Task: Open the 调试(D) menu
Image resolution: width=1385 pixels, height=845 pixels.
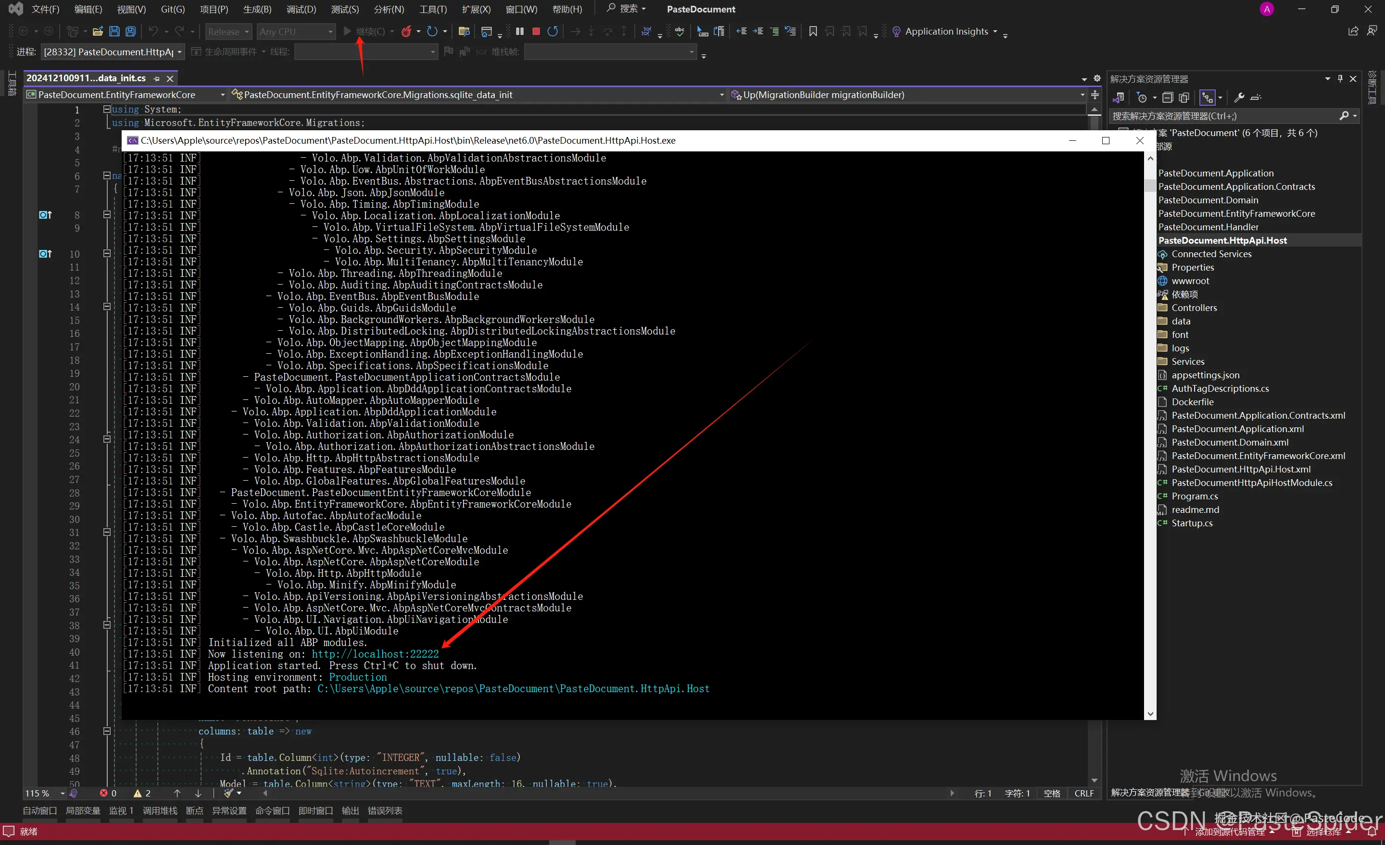Action: coord(301,9)
